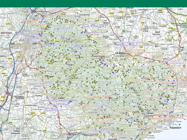Click the Pals town label
The image size is (187, 140).
pos(182,47)
